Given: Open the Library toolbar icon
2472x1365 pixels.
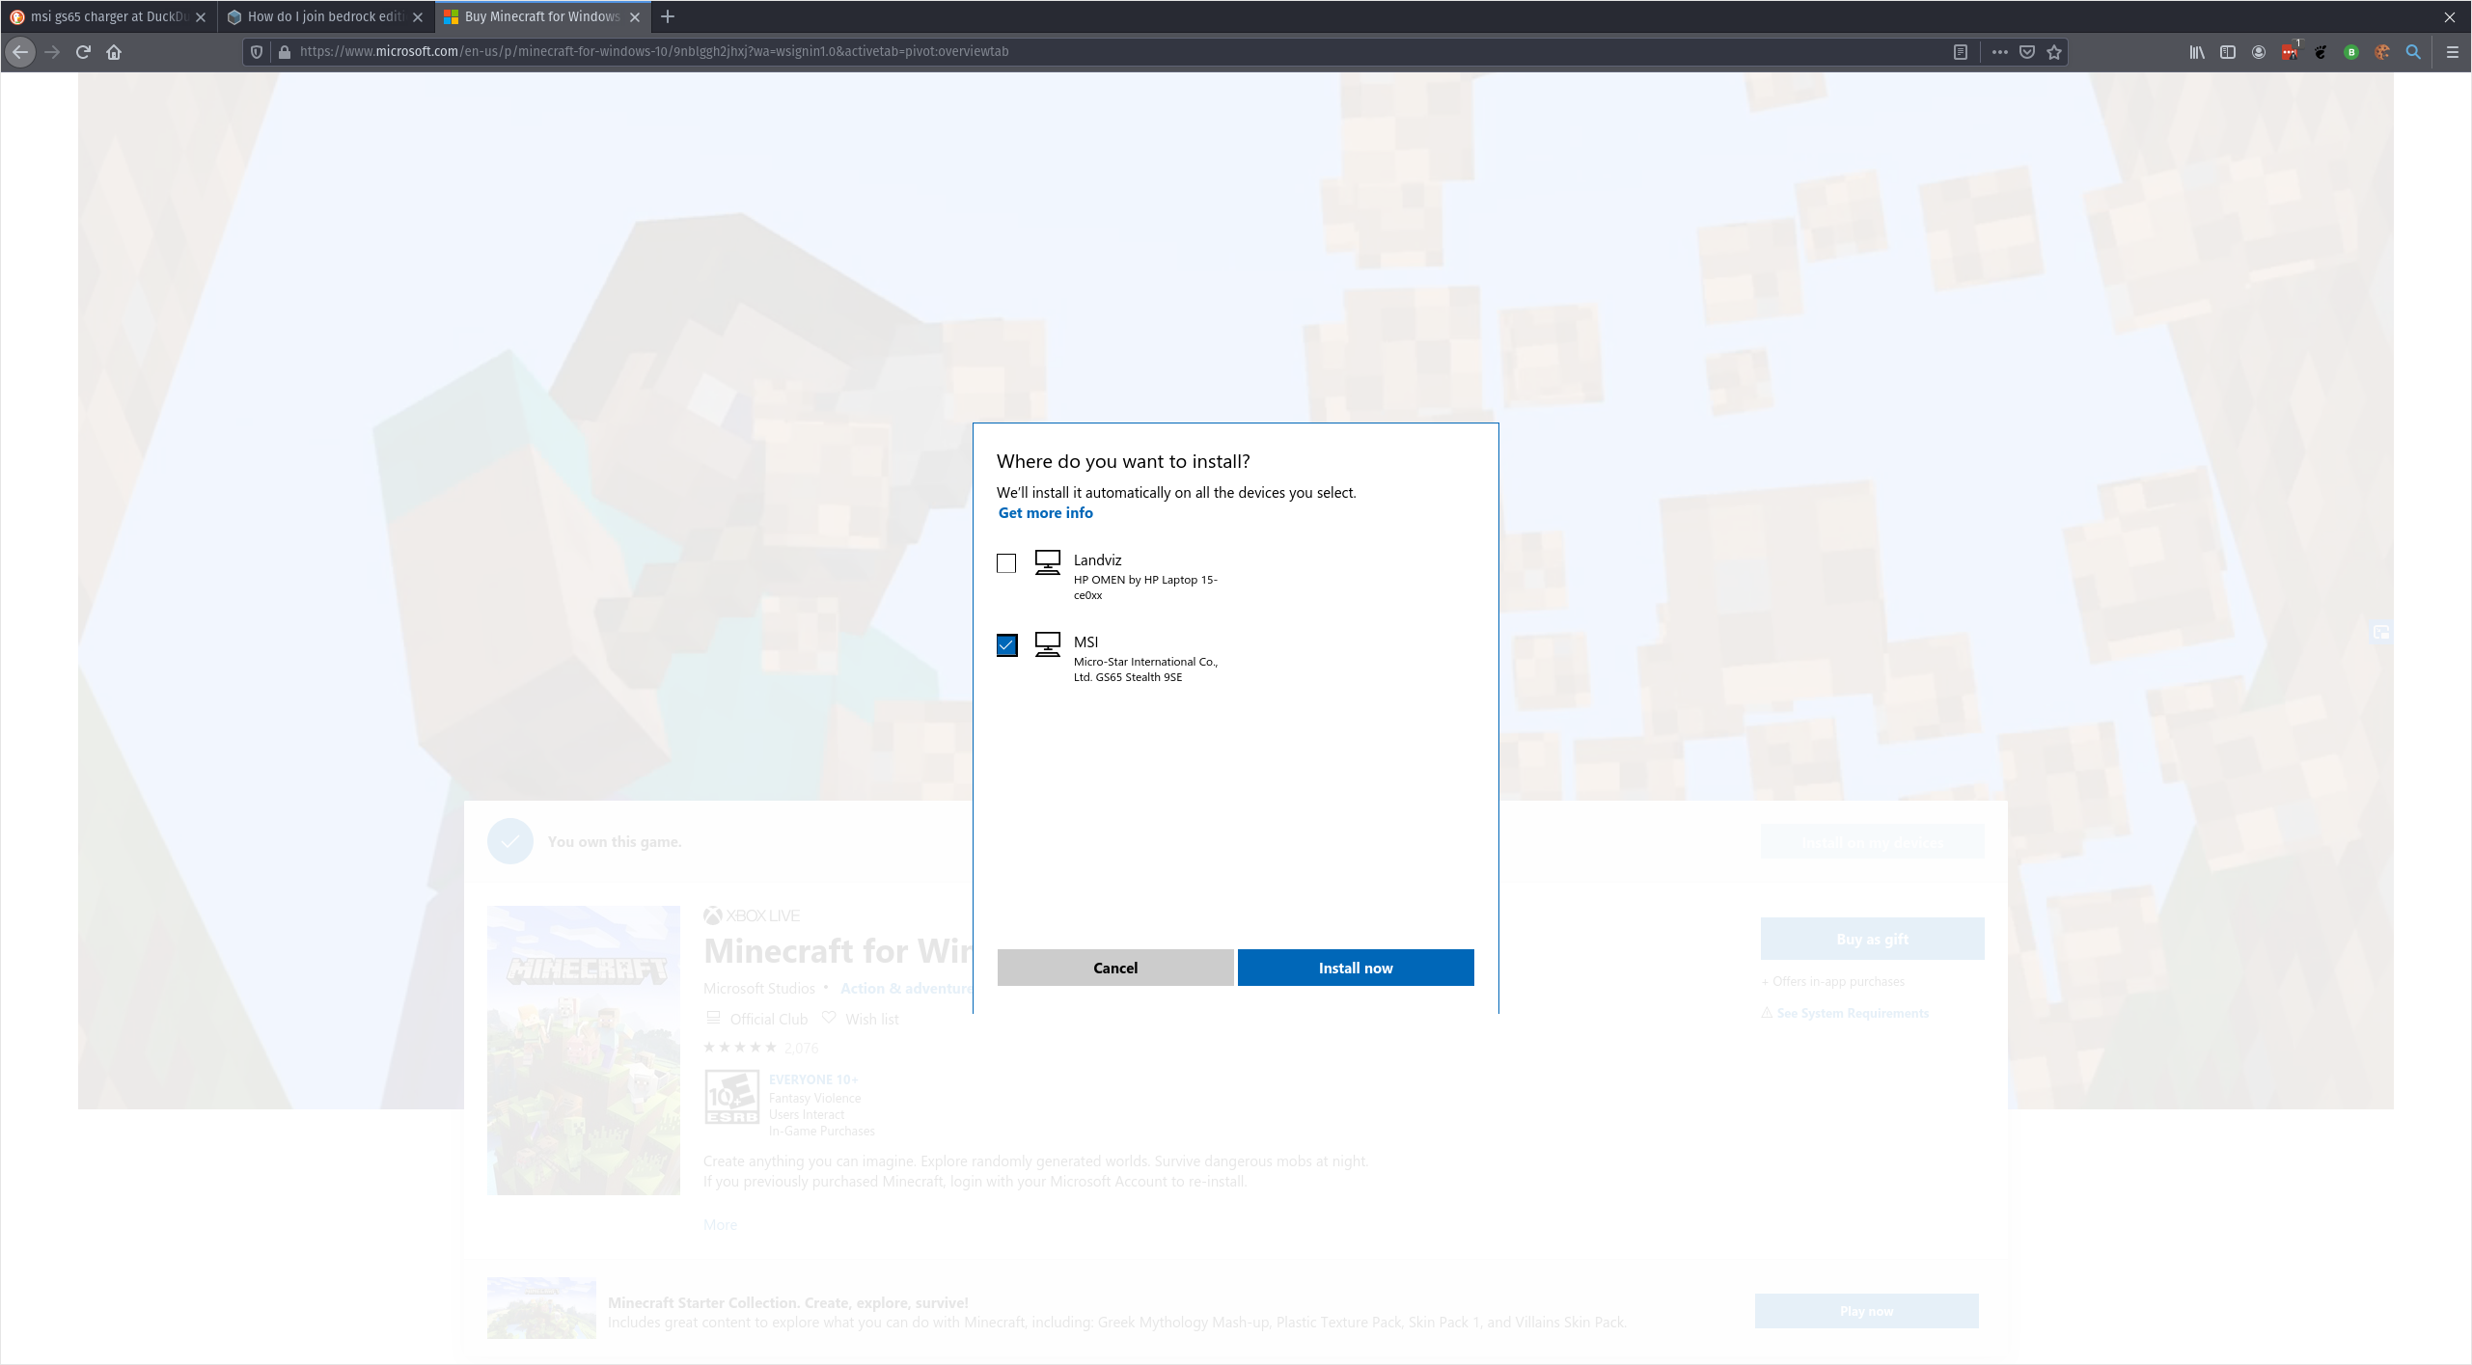Looking at the screenshot, I should 2197,52.
